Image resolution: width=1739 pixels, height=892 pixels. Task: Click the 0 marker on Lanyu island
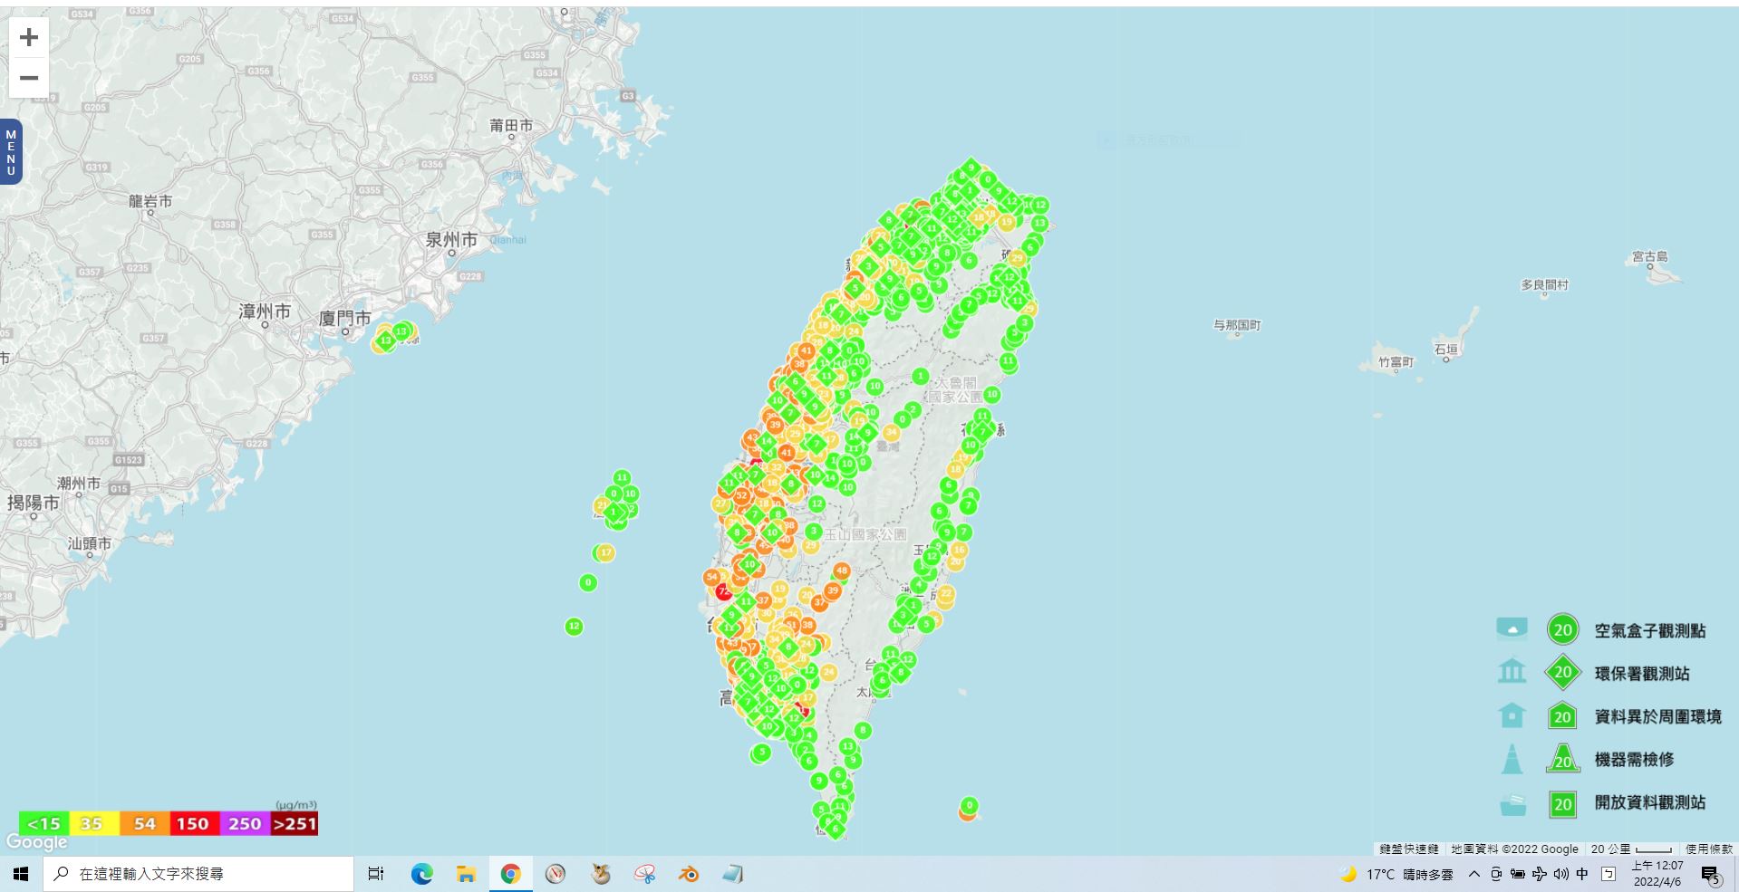coord(969,805)
